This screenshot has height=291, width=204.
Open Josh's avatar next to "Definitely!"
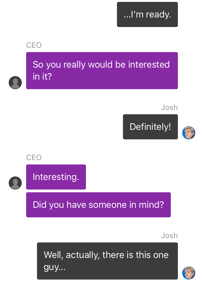coord(189,133)
